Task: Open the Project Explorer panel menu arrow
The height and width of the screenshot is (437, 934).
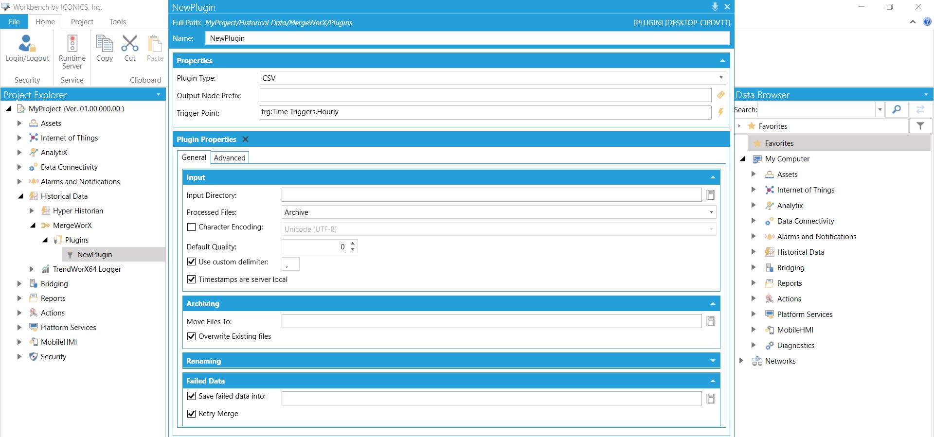Action: click(x=159, y=95)
